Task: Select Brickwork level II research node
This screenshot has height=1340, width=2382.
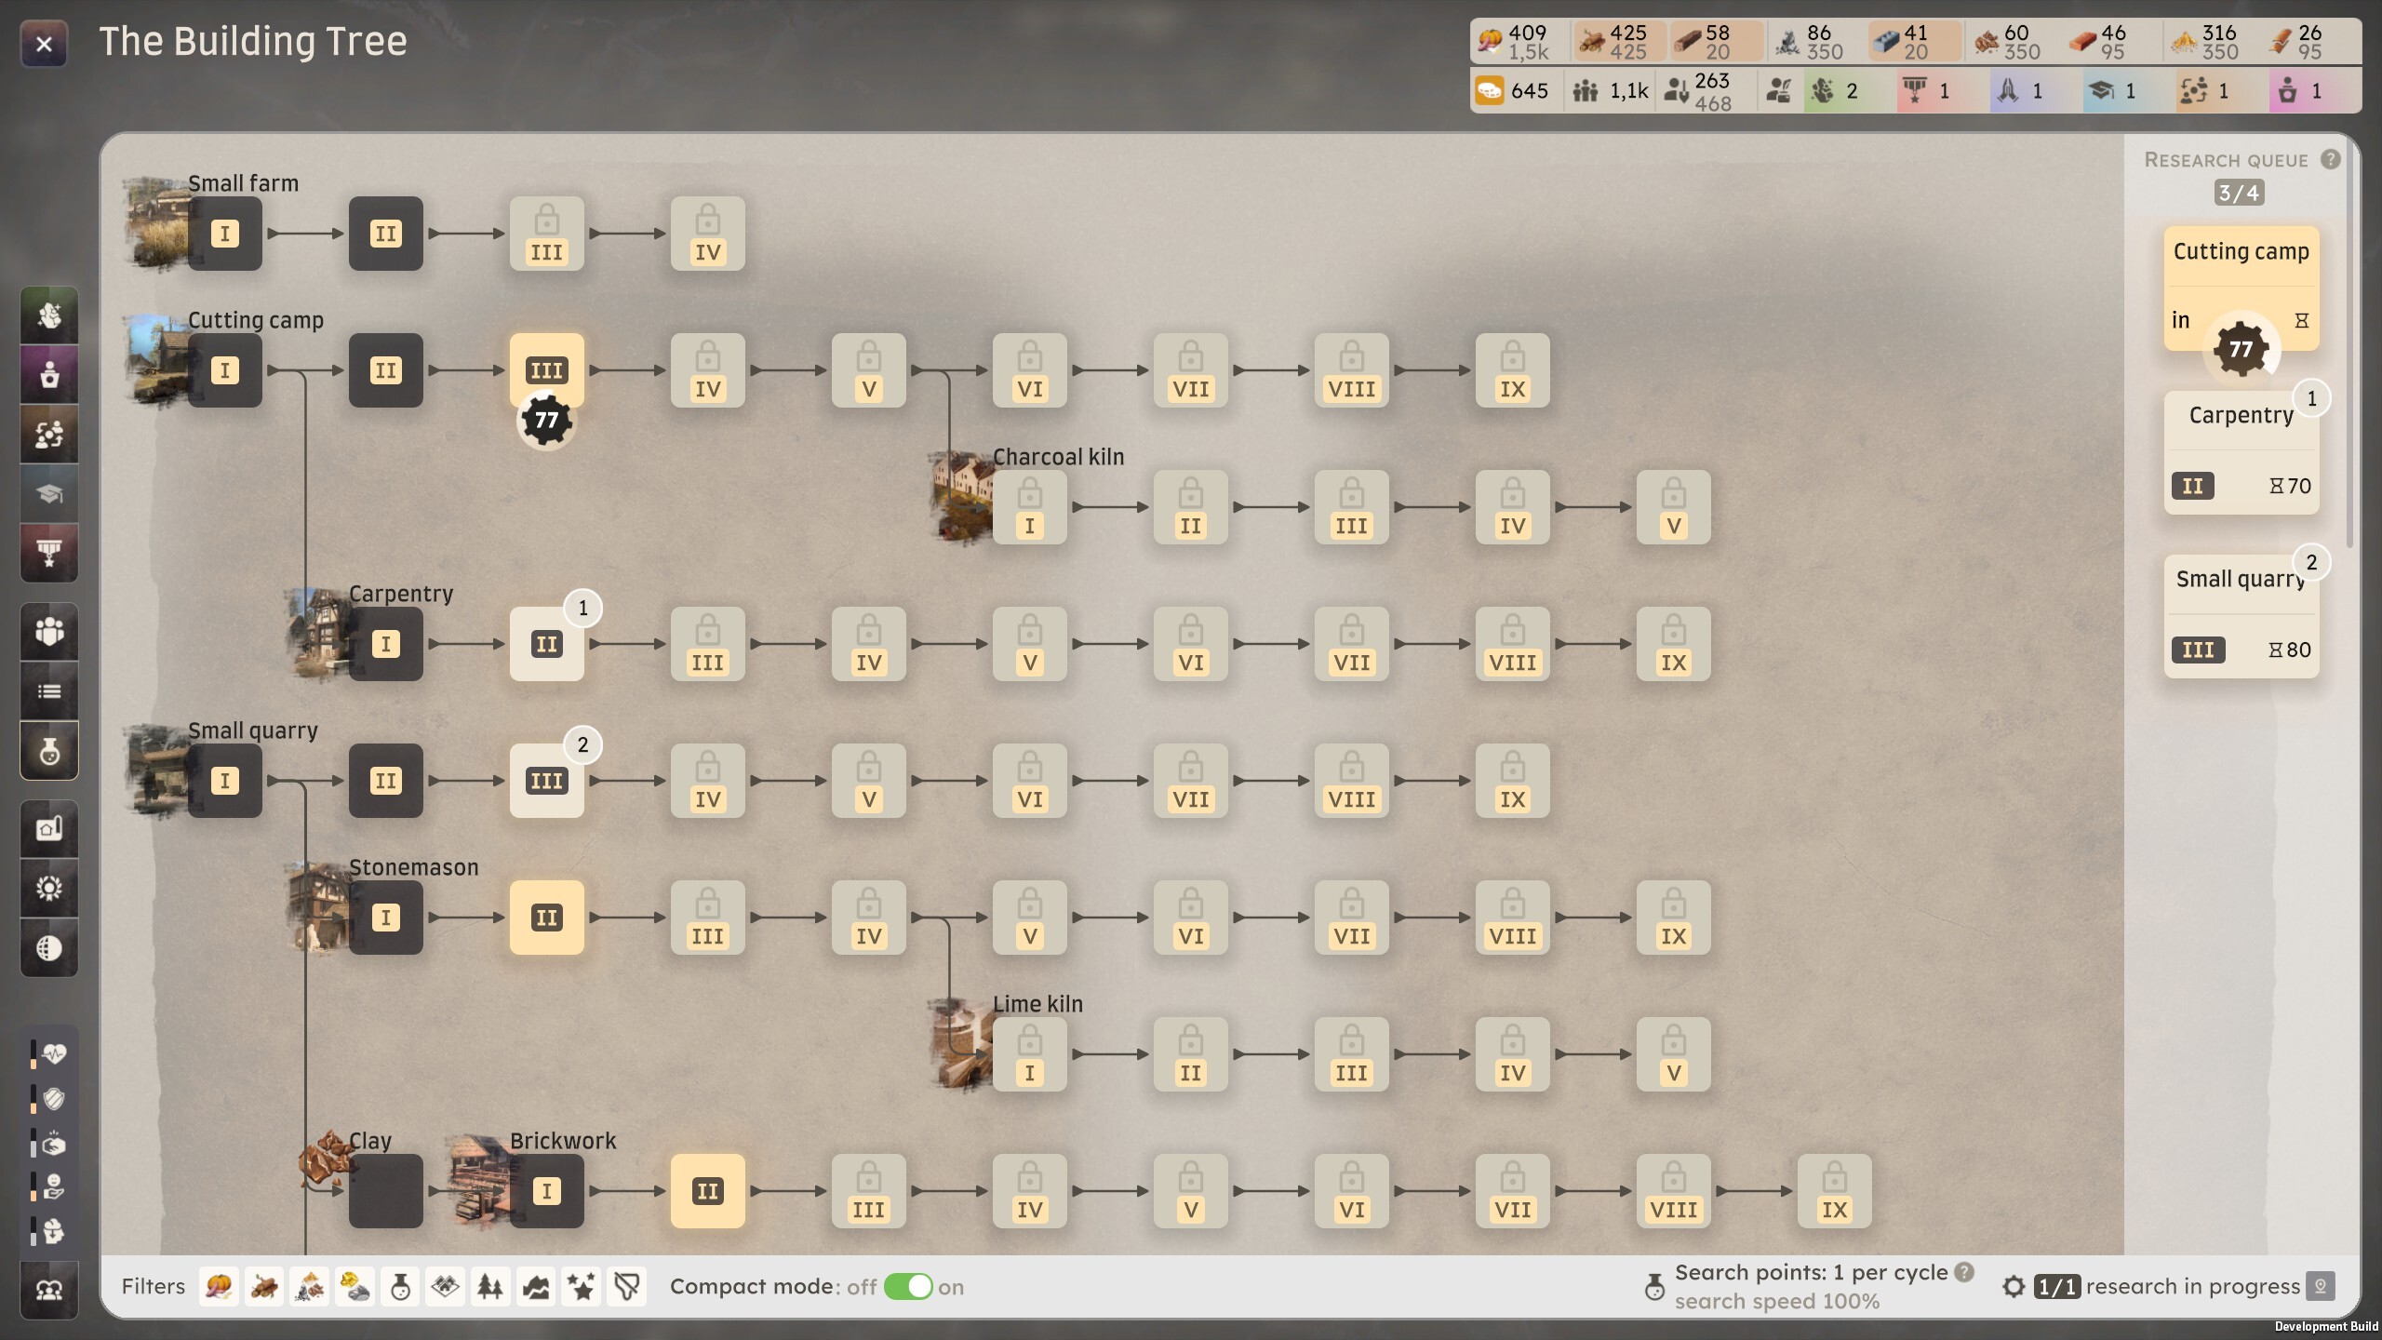Action: tap(708, 1191)
